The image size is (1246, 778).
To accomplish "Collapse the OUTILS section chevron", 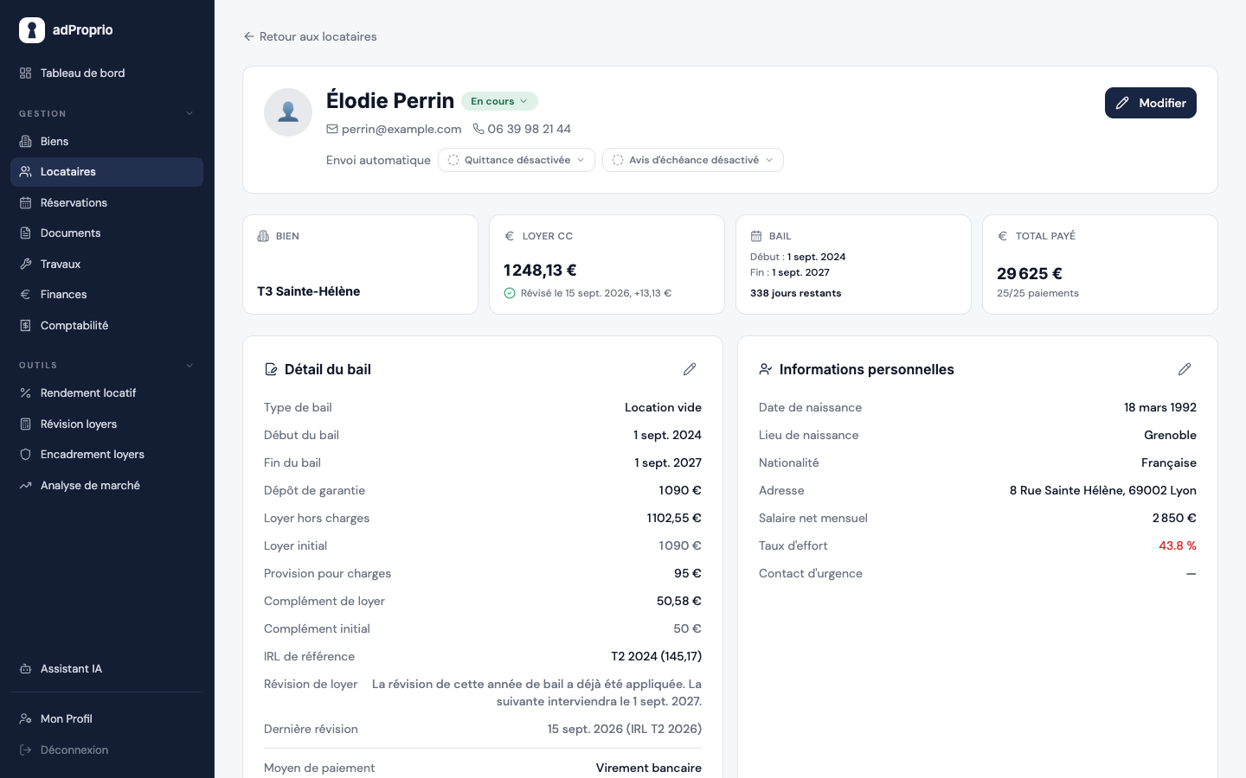I will pos(189,365).
